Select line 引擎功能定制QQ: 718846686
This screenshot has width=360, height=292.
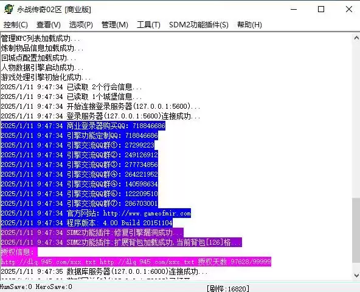(x=80, y=136)
